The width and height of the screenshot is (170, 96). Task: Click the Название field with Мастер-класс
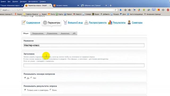click(84, 45)
